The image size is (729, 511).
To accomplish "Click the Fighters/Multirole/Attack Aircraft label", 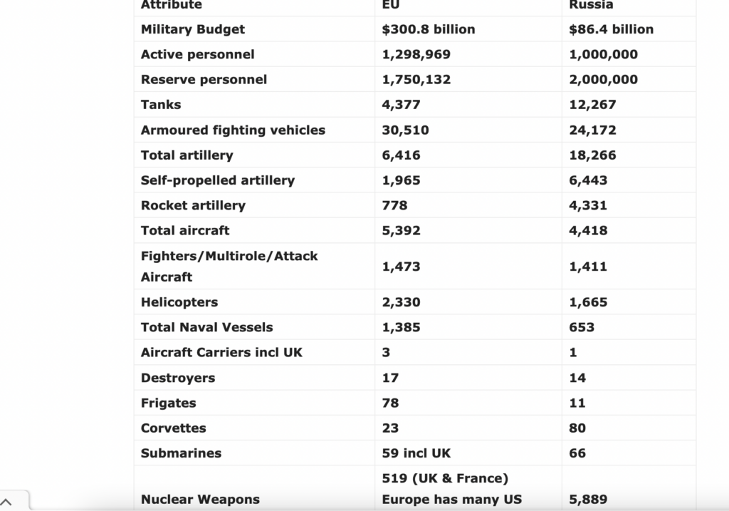I will (229, 266).
